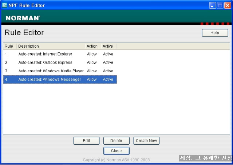Viewport: 233px width, 165px height.
Task: Minimize the NPF Rule Editor window
Action: click(213, 5)
